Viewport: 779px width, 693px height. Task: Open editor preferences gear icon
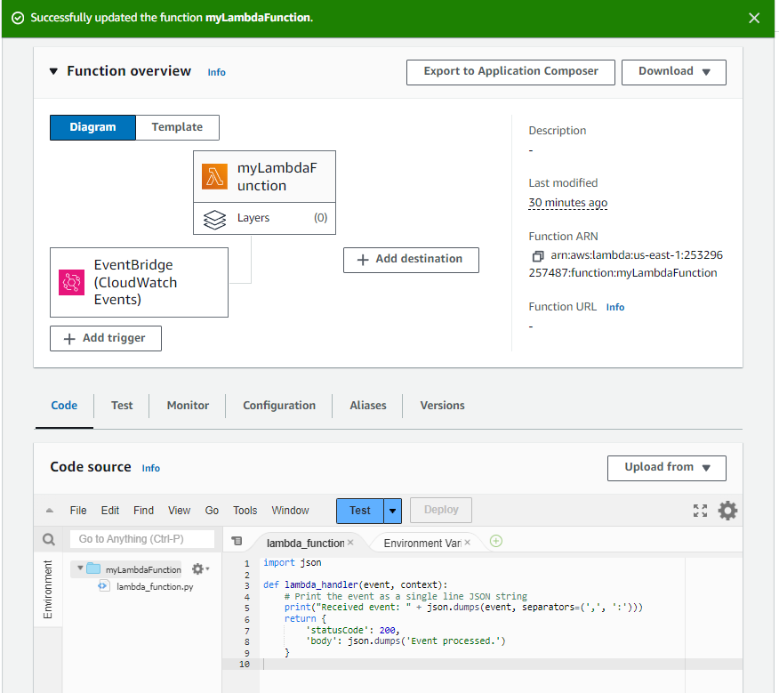pos(727,511)
